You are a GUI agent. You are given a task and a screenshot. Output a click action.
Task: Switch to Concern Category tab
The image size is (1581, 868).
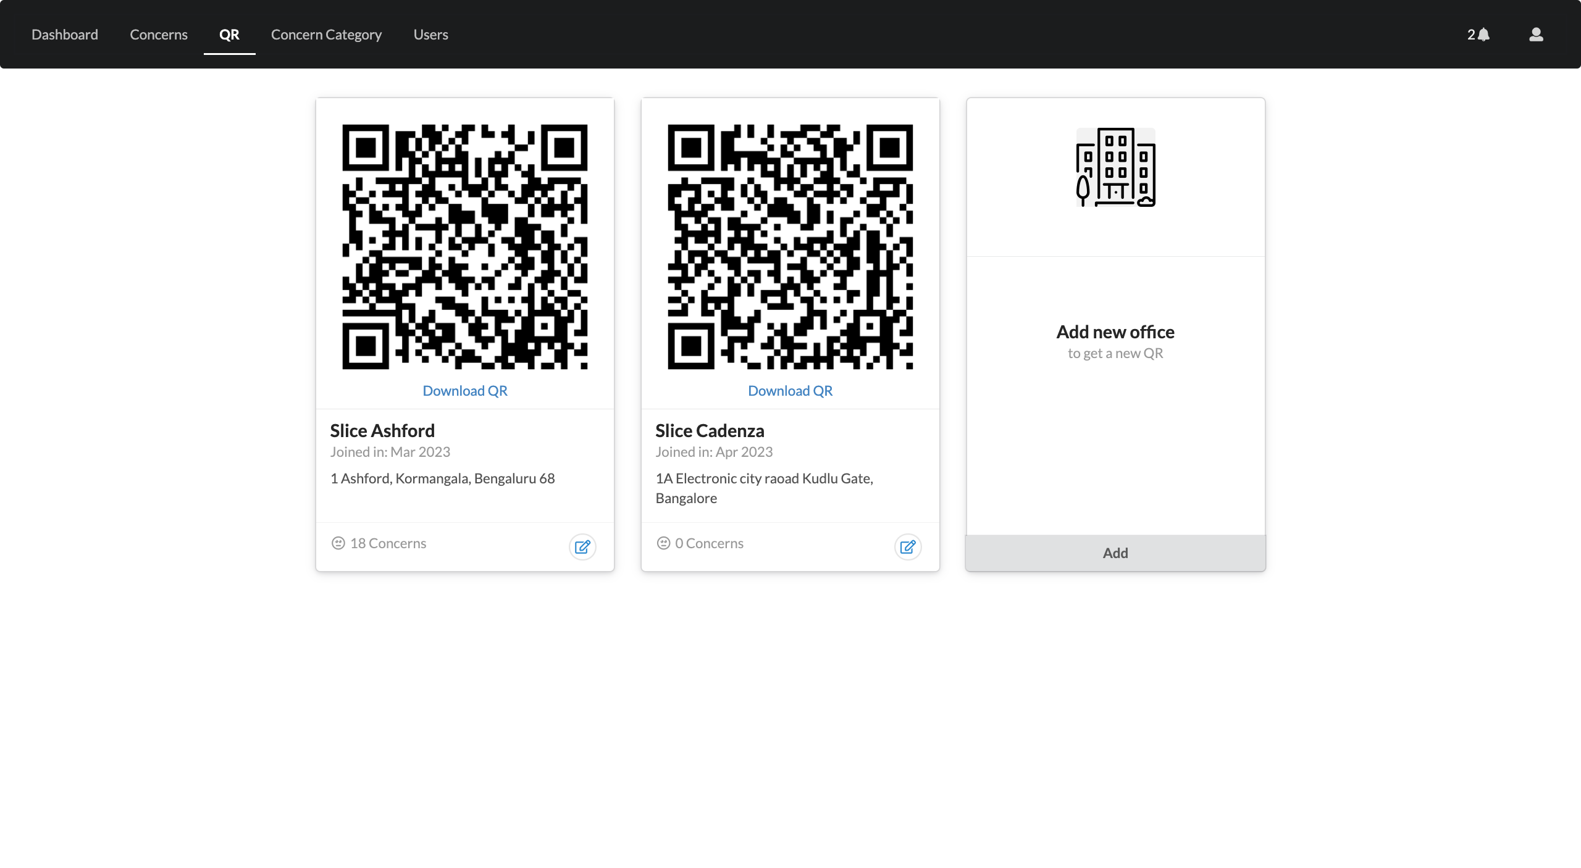pyautogui.click(x=326, y=35)
